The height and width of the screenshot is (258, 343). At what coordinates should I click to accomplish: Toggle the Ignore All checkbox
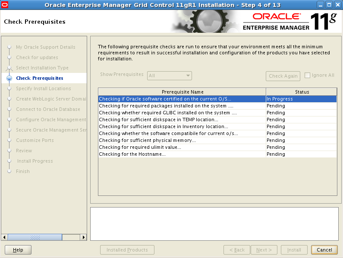pos(307,75)
